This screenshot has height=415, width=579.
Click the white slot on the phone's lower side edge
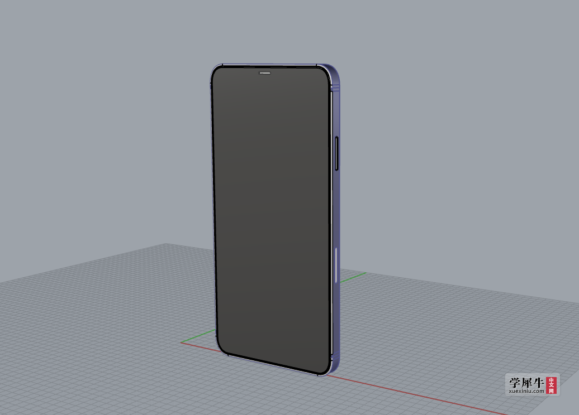(x=336, y=266)
